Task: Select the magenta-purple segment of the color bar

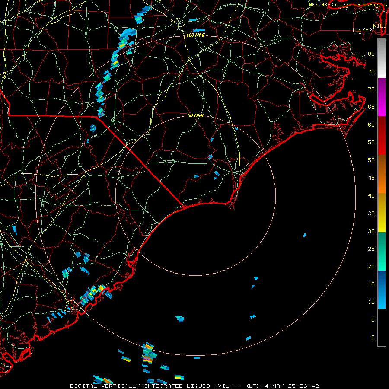Action: 382,97
